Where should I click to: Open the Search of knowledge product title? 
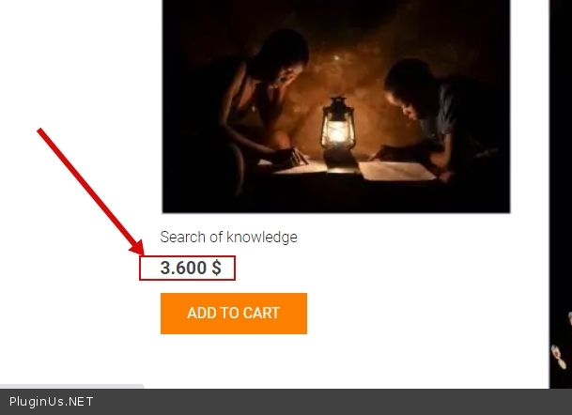229,237
